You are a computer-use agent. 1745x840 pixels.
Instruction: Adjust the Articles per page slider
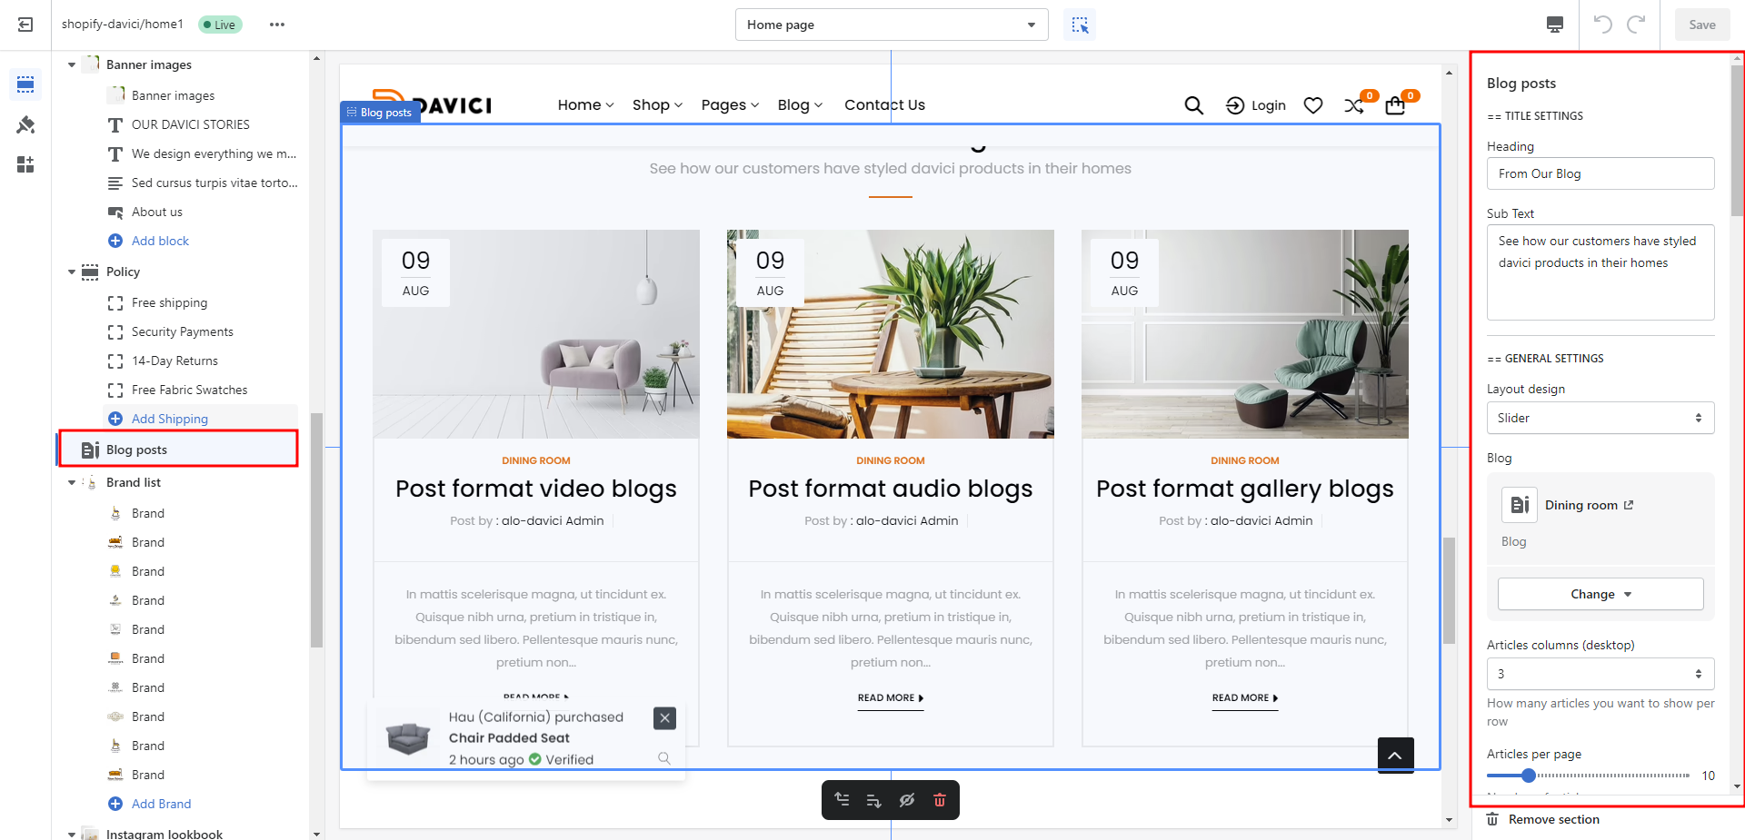(1529, 776)
